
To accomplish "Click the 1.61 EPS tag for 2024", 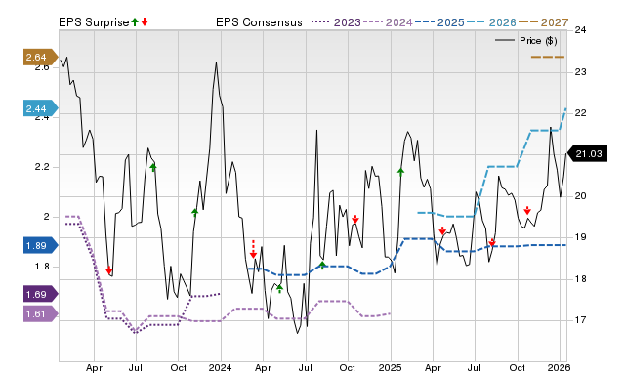I will click(x=40, y=314).
